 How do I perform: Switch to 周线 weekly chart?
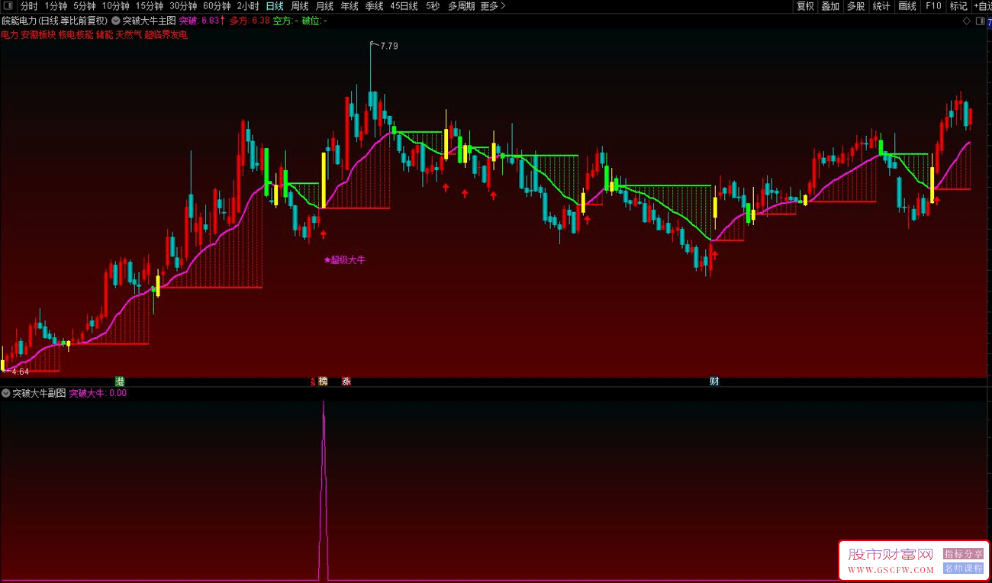pyautogui.click(x=300, y=6)
